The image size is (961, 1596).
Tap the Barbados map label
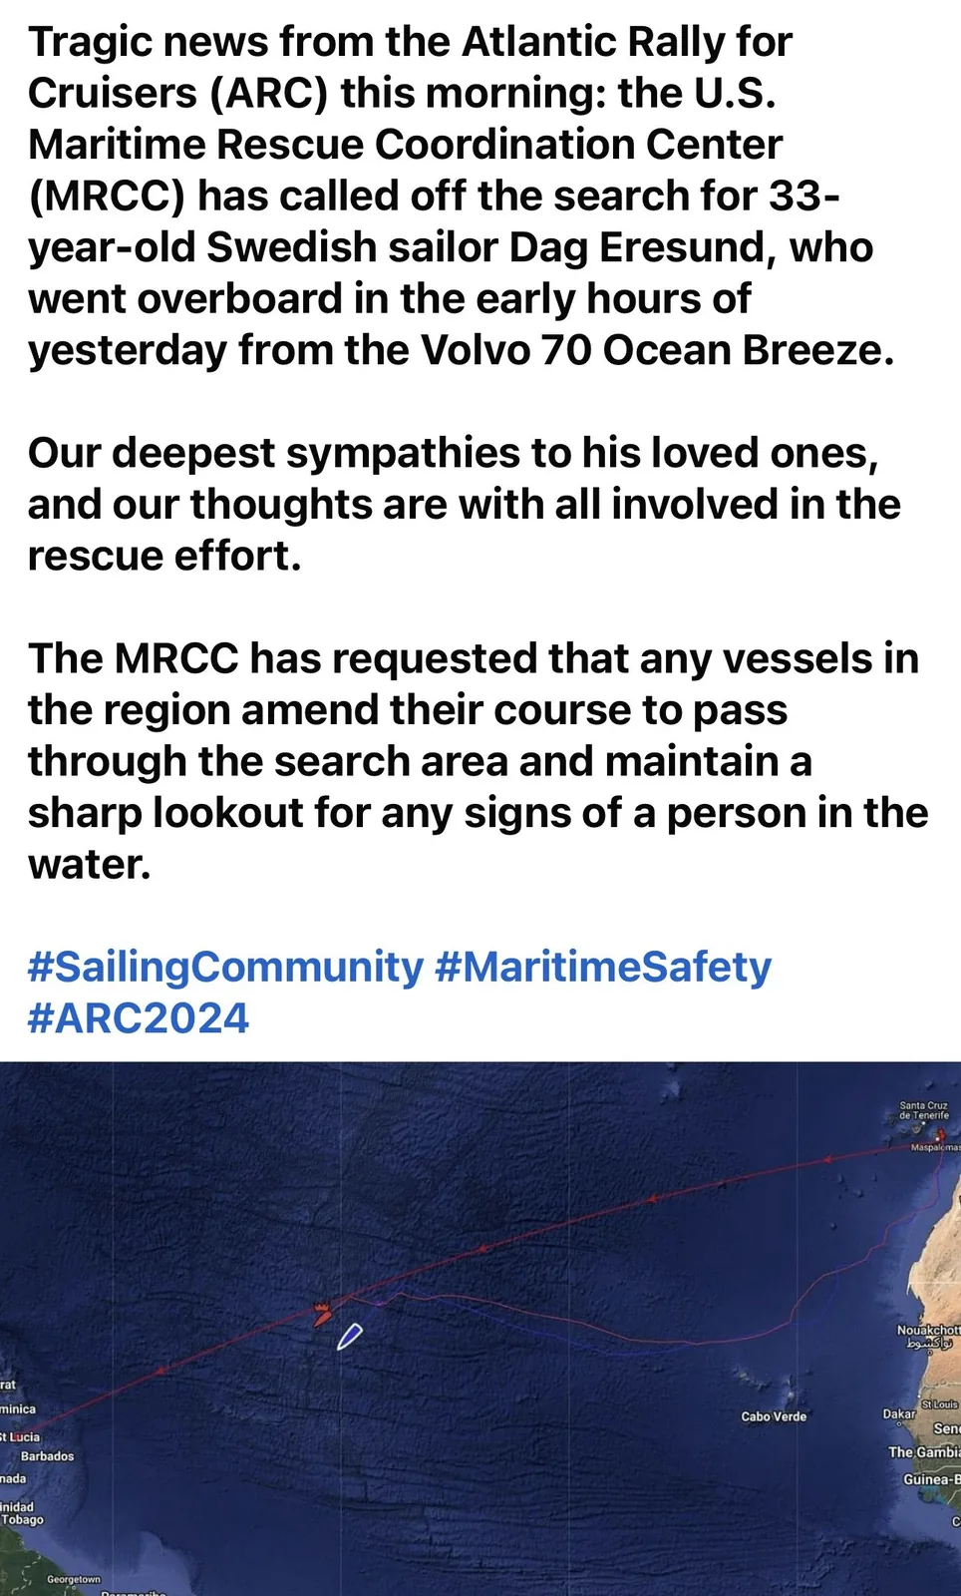[x=47, y=1456]
